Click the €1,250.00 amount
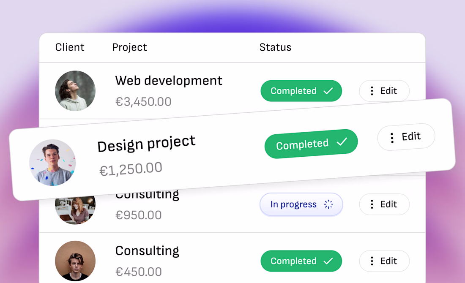This screenshot has height=283, width=465. pyautogui.click(x=131, y=169)
